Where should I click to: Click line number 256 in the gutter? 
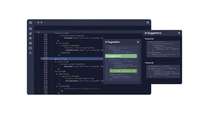[x=46, y=35]
